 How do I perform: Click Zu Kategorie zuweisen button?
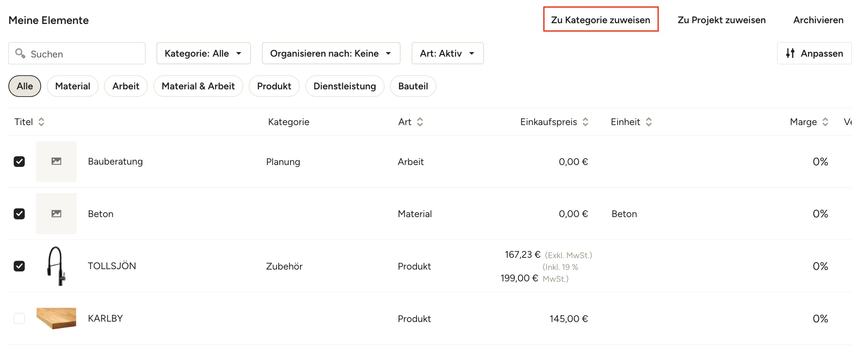click(601, 20)
